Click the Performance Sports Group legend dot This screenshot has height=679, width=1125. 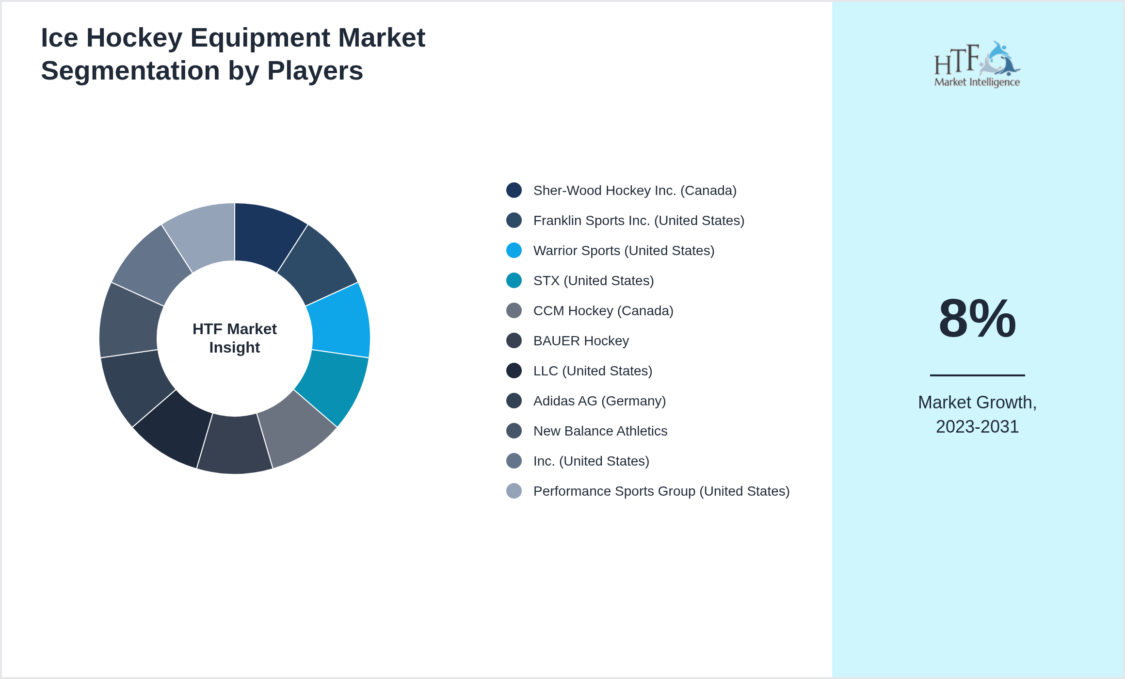tap(514, 491)
